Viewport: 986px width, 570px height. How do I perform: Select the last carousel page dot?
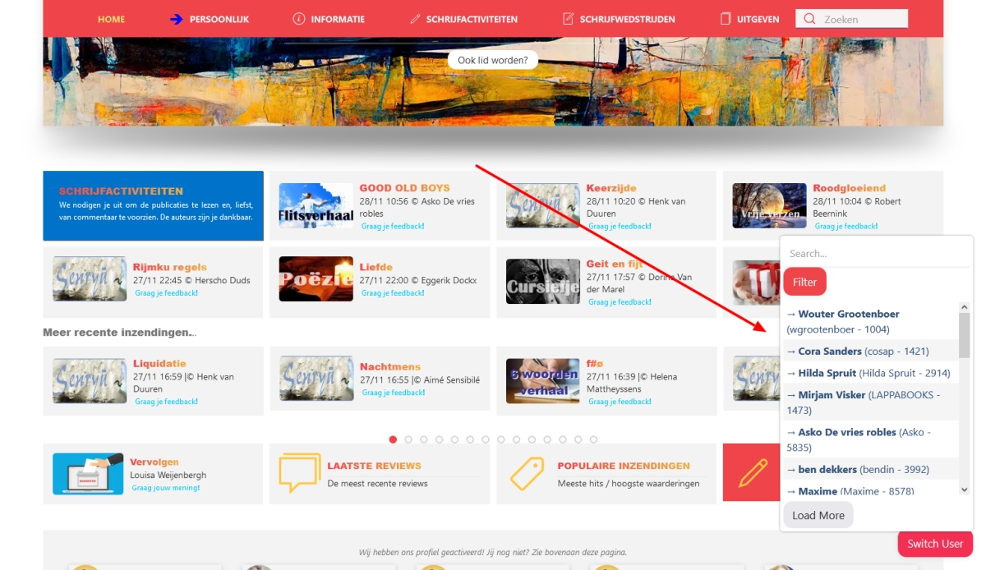coord(593,439)
